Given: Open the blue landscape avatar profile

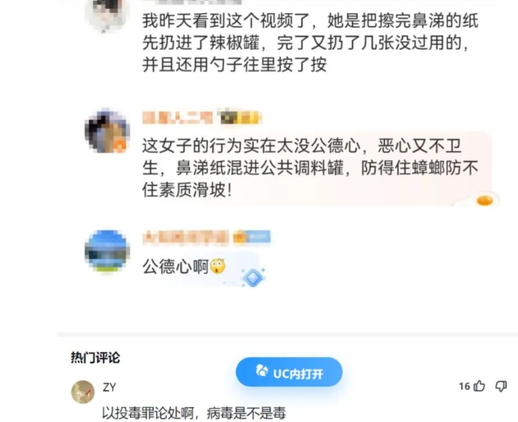Looking at the screenshot, I should point(107,251).
